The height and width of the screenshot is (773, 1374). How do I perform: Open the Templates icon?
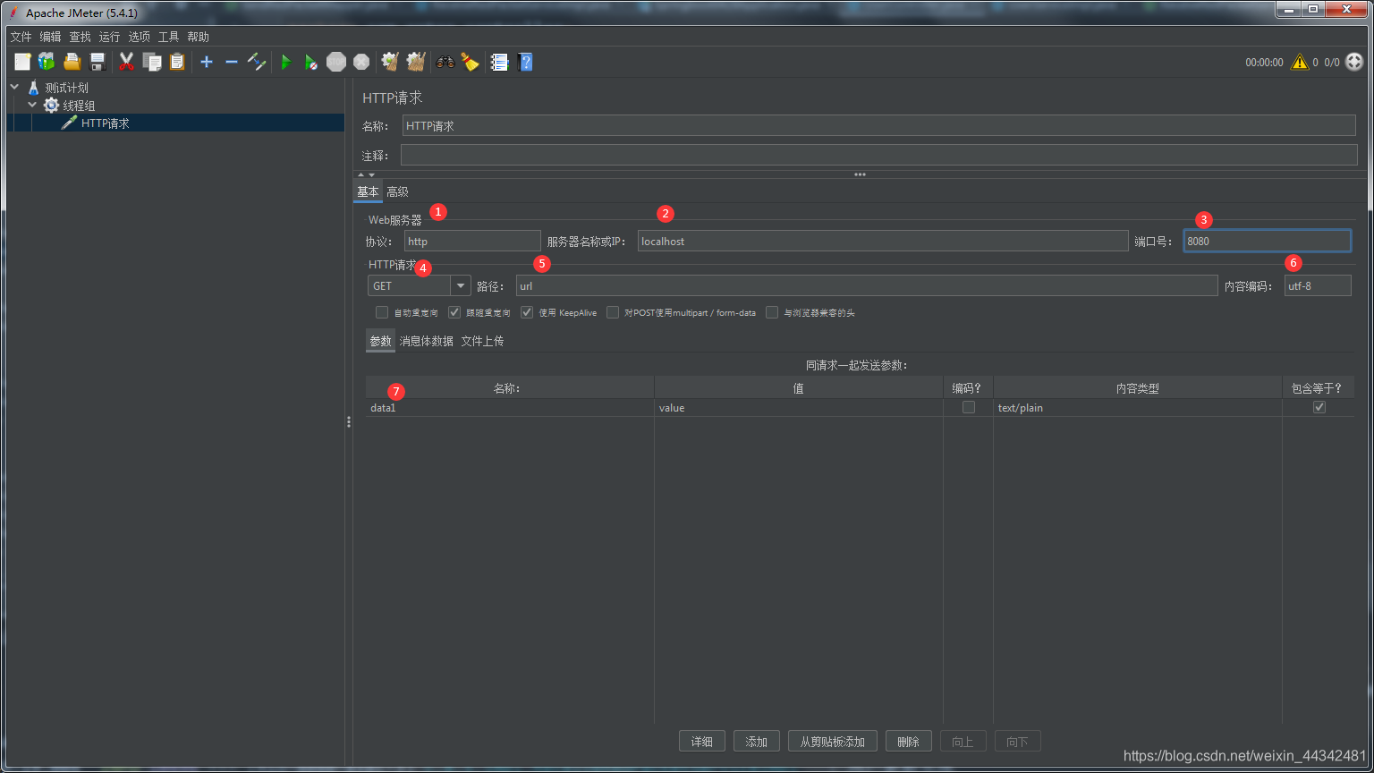(x=47, y=62)
